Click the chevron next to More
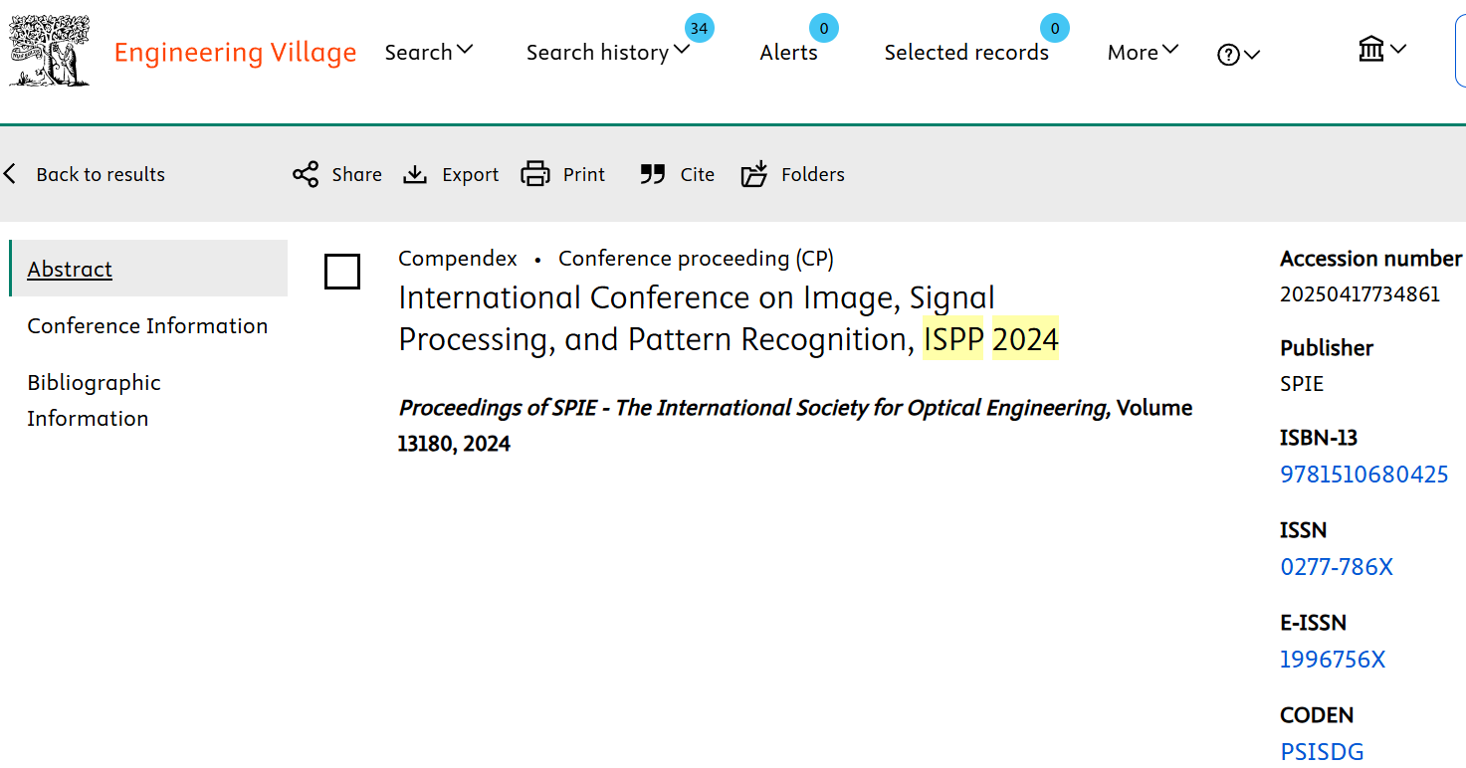The width and height of the screenshot is (1466, 768). [1170, 50]
